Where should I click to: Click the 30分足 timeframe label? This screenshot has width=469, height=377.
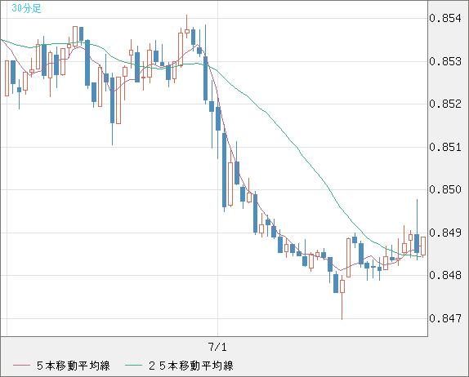tap(26, 8)
